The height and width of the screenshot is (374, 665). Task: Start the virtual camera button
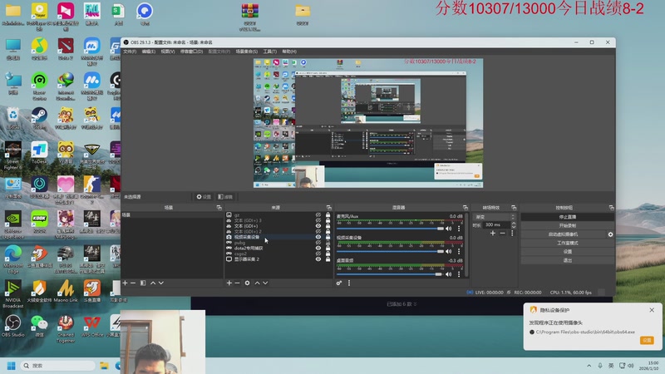[564, 234]
